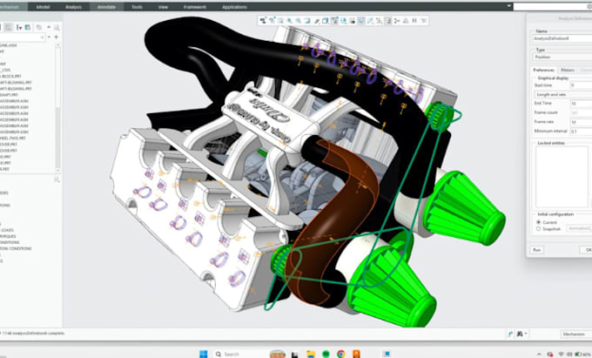Image resolution: width=592 pixels, height=358 pixels.
Task: Open the View ribbon tab
Action: [163, 7]
